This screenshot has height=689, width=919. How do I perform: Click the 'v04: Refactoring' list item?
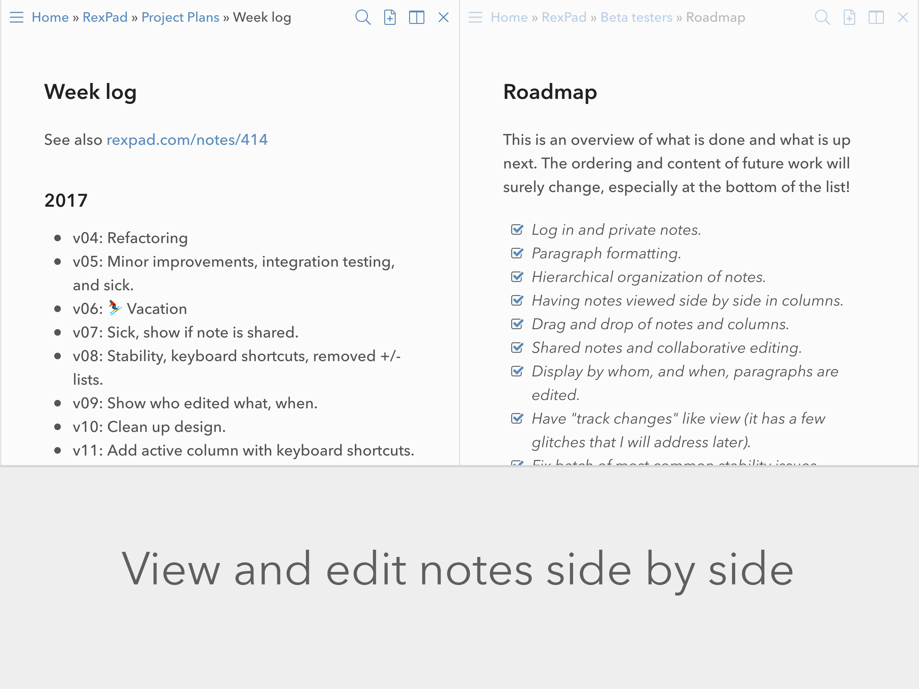(x=131, y=238)
